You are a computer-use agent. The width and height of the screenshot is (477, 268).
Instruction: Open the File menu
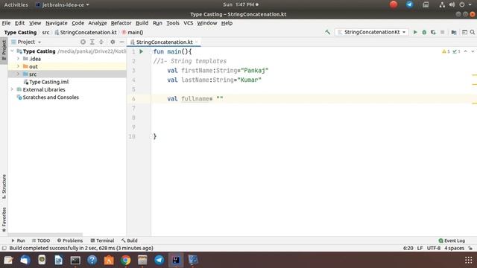[x=6, y=23]
